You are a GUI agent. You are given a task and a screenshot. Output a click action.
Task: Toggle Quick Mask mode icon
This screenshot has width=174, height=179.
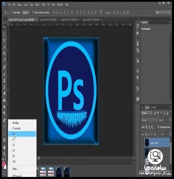click(4, 173)
